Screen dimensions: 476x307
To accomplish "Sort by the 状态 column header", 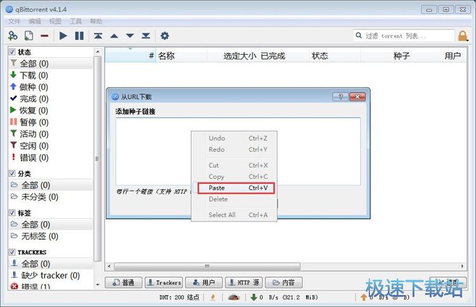I will pos(335,56).
